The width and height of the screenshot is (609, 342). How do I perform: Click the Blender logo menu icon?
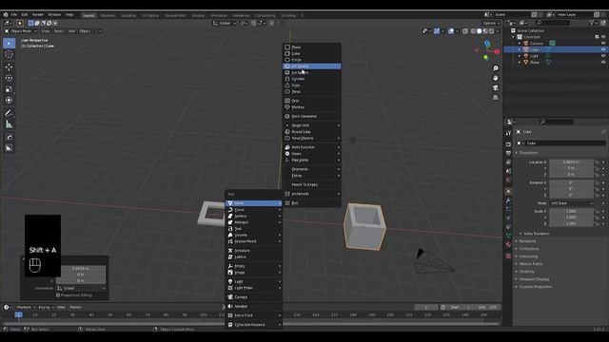coord(6,15)
